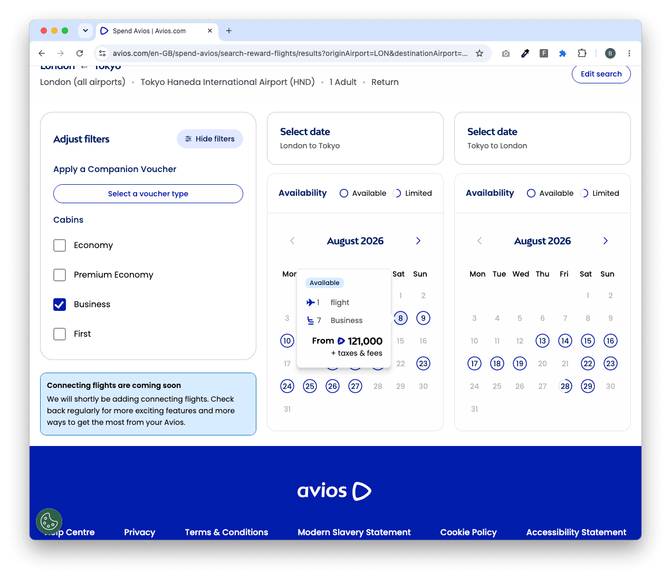Reload the page with the refresh icon
The image size is (671, 579).
(80, 53)
